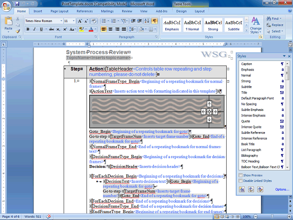Click Page 4 of 6 status indicator

[11, 217]
